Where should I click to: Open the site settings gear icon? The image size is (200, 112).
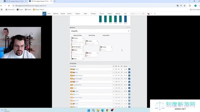click(155, 14)
